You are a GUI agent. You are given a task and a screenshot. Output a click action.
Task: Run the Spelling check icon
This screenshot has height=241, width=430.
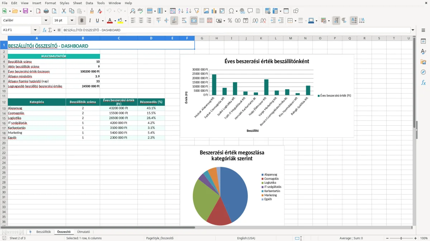click(x=140, y=11)
